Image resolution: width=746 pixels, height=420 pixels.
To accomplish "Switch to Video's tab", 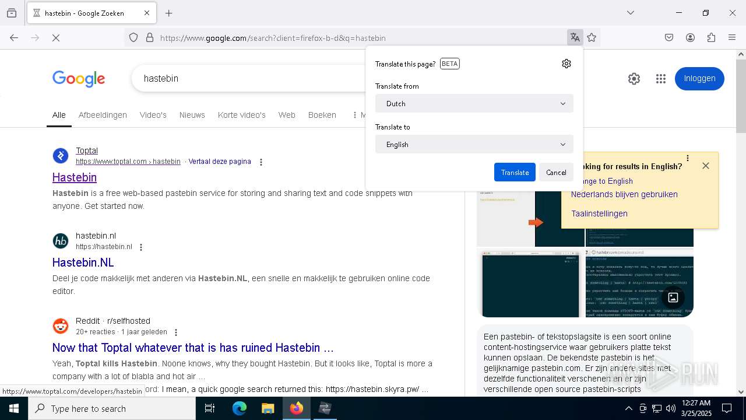I will pyautogui.click(x=153, y=115).
